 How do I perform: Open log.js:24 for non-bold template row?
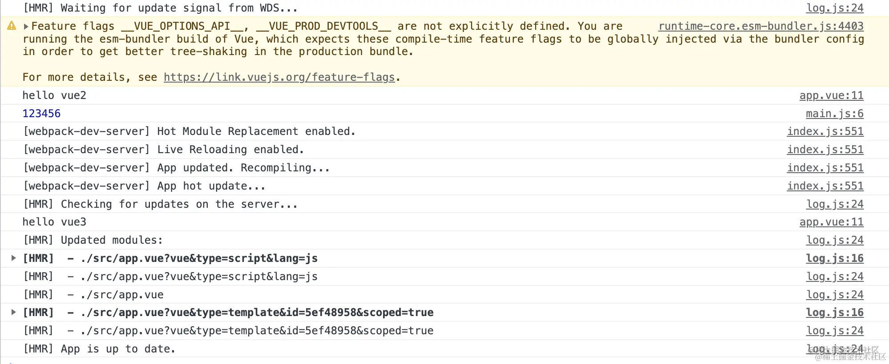tap(835, 331)
